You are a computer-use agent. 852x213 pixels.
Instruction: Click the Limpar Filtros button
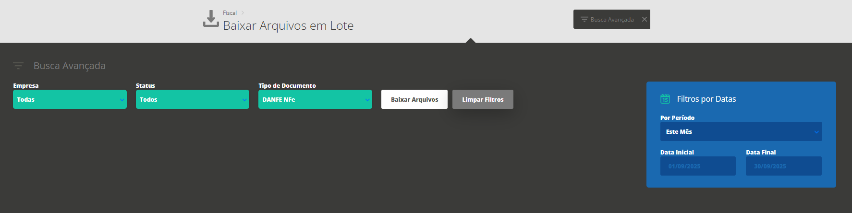pos(483,99)
